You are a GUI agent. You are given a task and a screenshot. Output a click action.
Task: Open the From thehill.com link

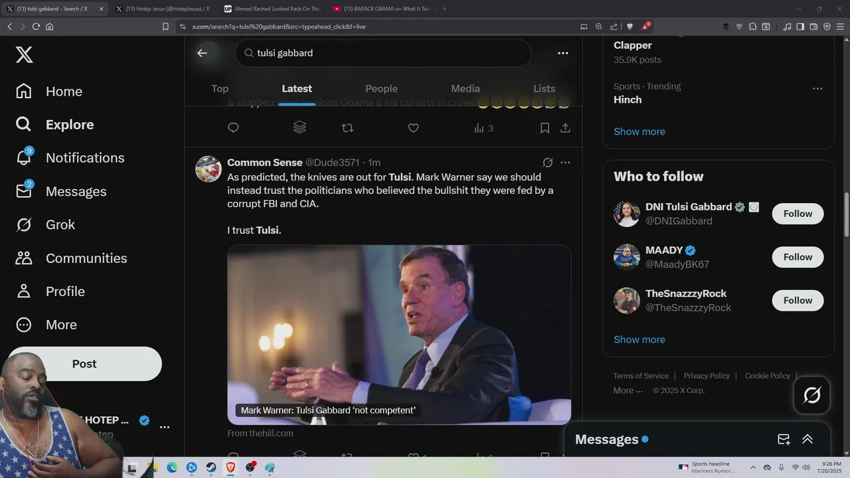260,433
